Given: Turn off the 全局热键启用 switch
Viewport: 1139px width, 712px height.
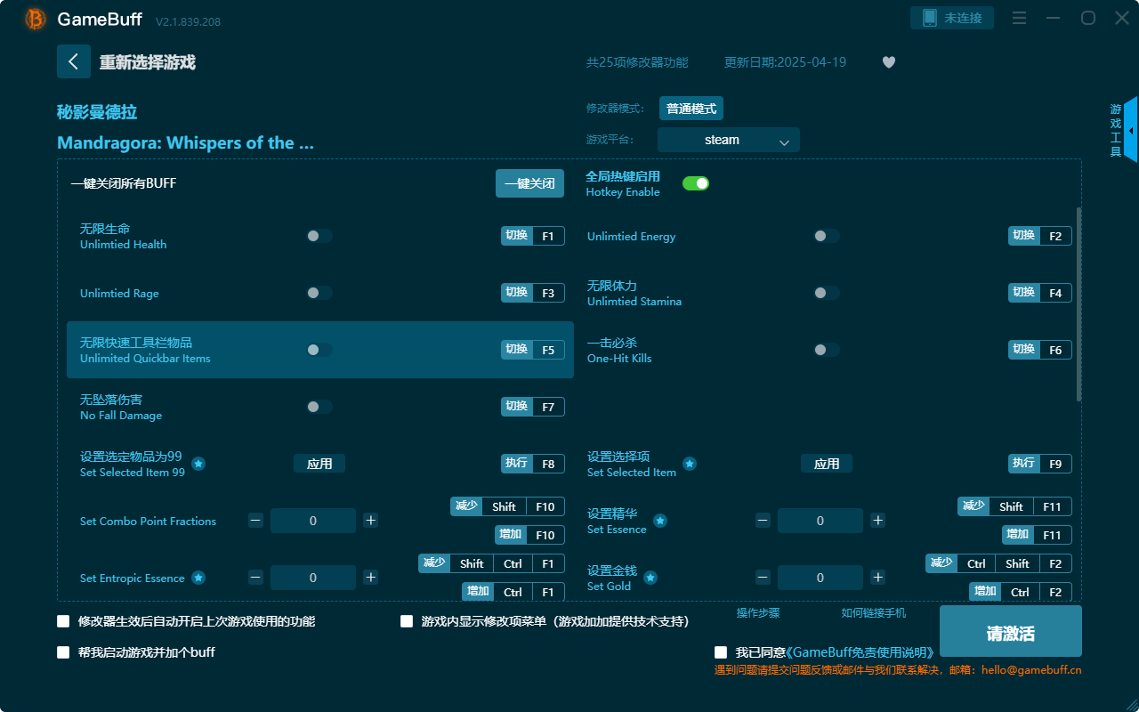Looking at the screenshot, I should (x=695, y=182).
